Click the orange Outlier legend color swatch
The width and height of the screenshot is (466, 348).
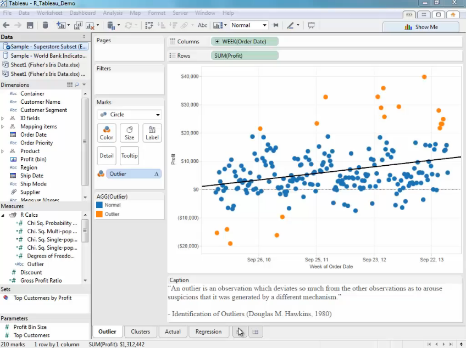tap(99, 214)
